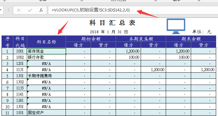
Task: Click the 期末余额 header cell
Action: [191, 39]
